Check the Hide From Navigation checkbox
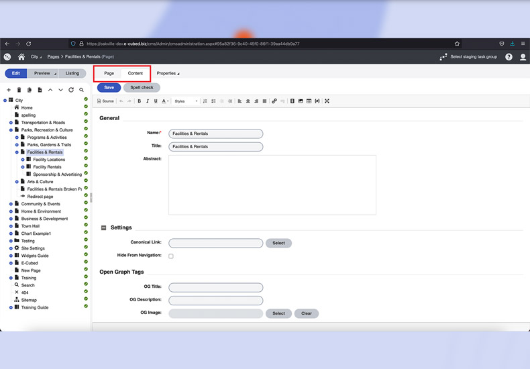The width and height of the screenshot is (530, 369). pyautogui.click(x=171, y=256)
